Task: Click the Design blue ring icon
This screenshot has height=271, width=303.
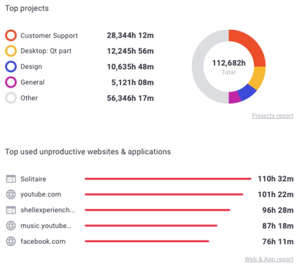Action: click(x=11, y=66)
